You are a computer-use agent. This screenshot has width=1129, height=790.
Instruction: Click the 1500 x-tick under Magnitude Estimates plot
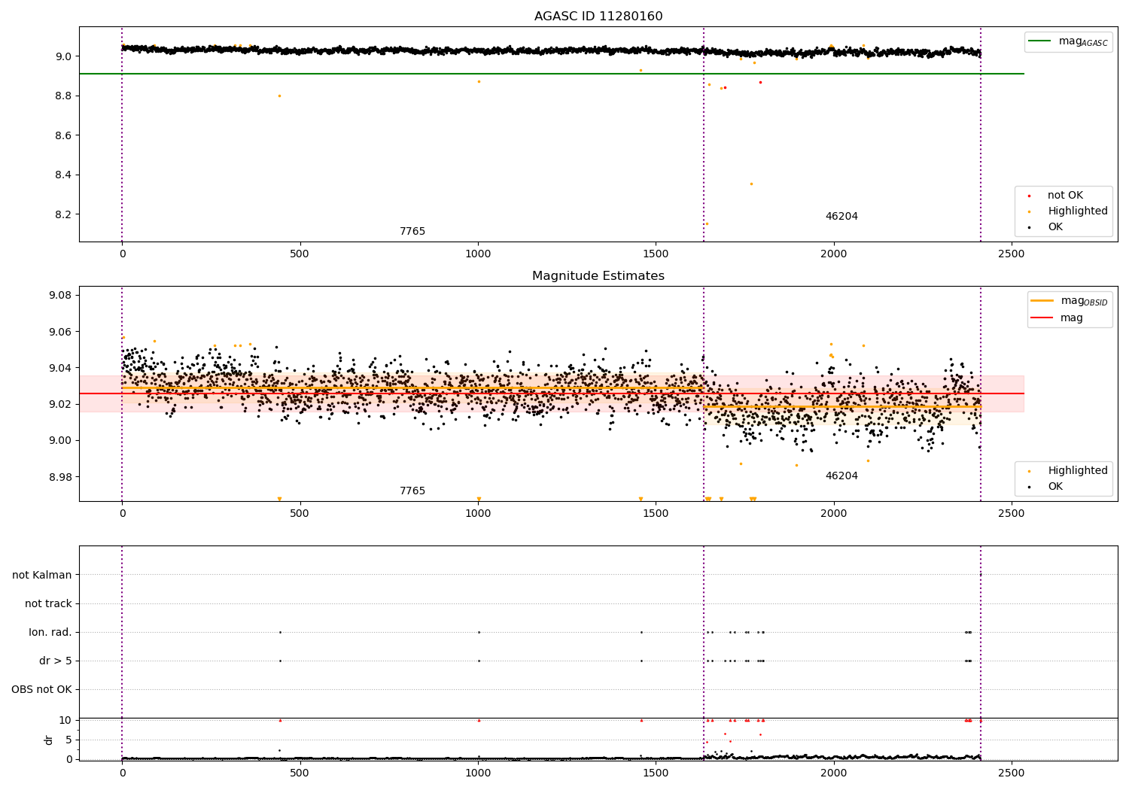(x=656, y=513)
